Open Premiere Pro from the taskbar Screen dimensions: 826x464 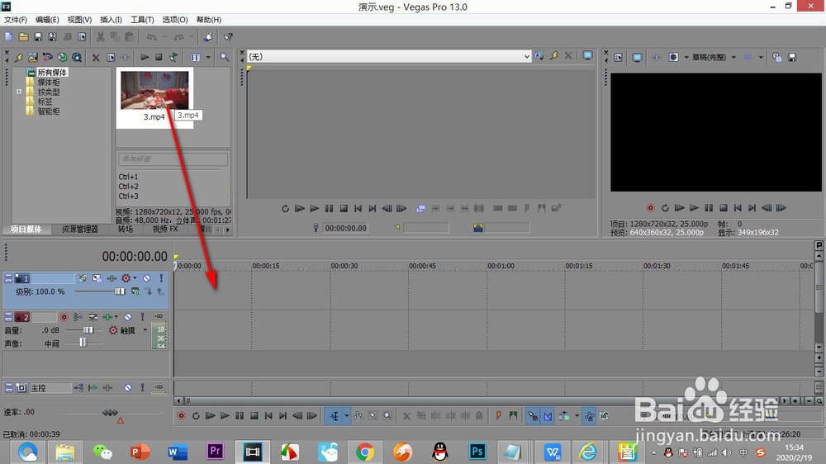215,452
